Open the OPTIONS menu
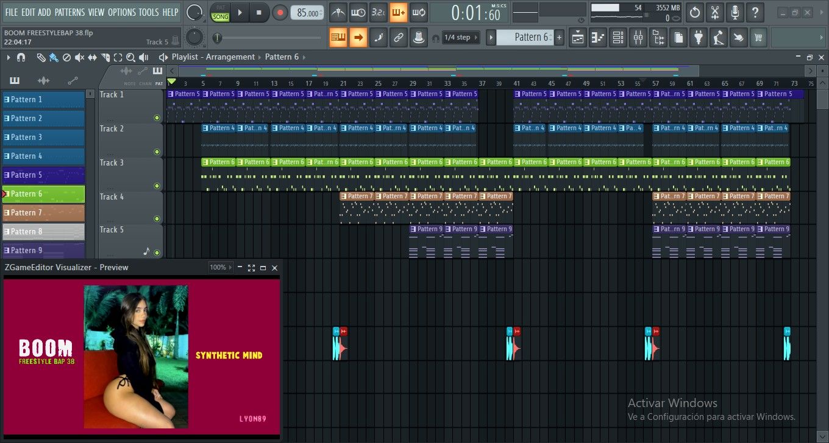 (121, 12)
